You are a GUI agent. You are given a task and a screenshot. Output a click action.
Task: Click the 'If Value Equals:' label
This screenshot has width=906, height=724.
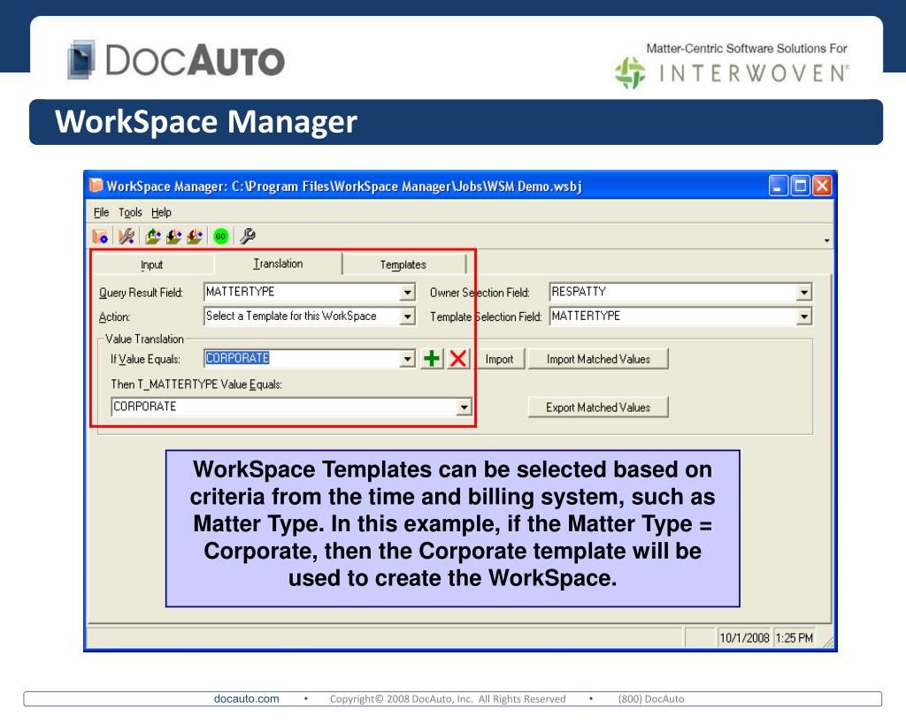(x=146, y=359)
